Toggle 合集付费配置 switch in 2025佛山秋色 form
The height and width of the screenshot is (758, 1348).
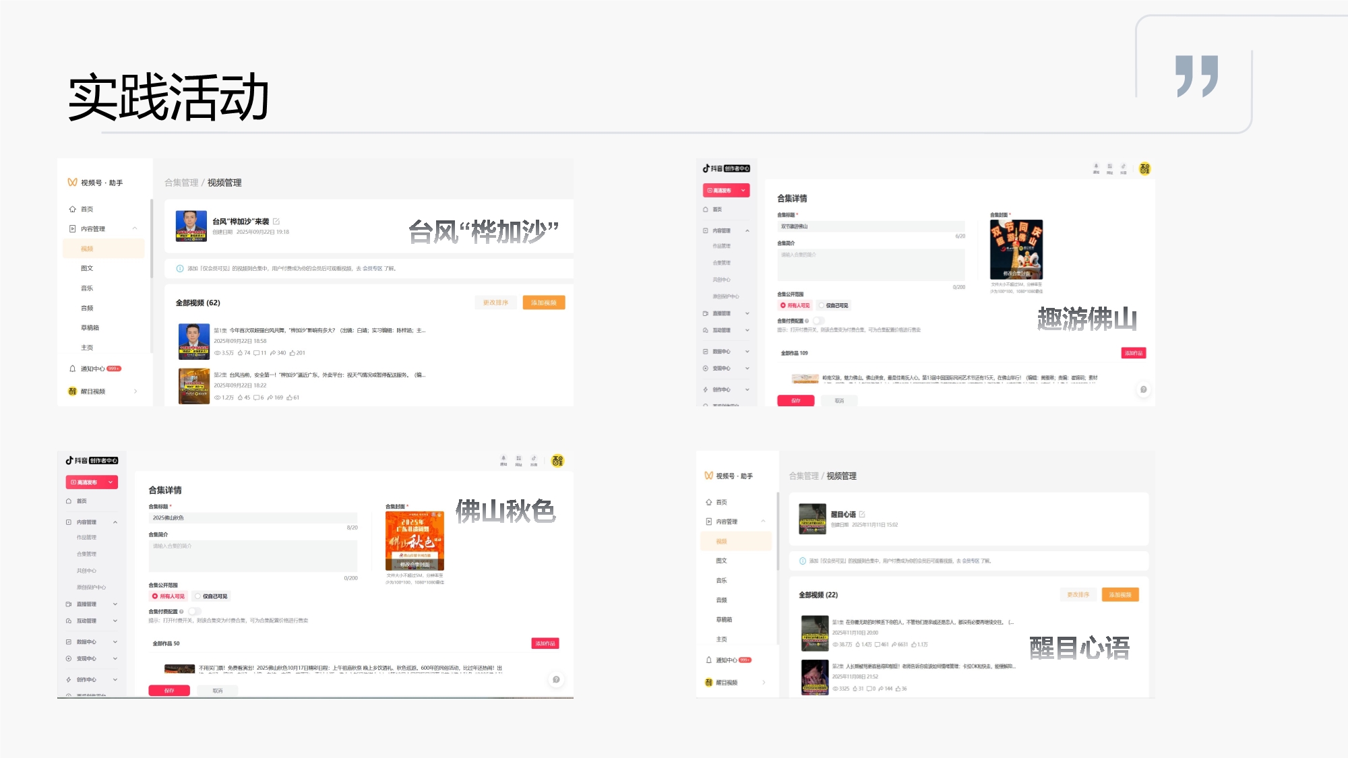click(x=194, y=612)
